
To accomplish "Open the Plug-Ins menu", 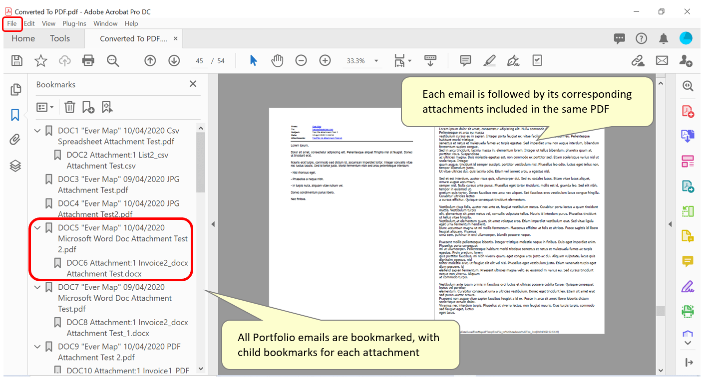I will pyautogui.click(x=74, y=23).
